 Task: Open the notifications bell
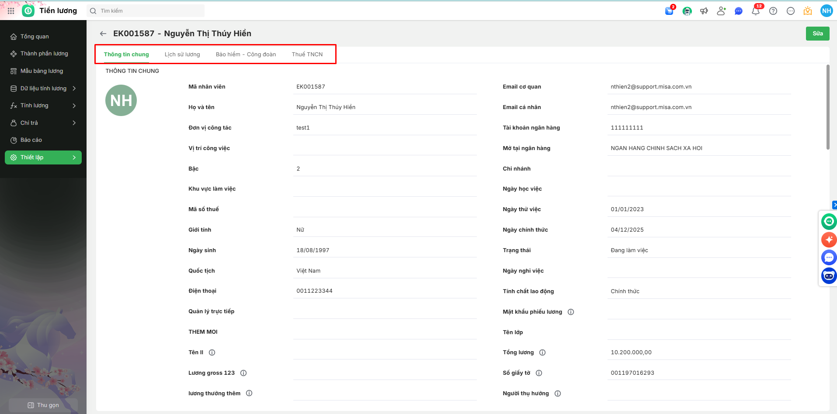pos(756,11)
